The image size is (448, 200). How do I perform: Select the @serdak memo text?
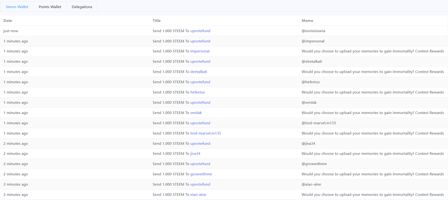[309, 102]
